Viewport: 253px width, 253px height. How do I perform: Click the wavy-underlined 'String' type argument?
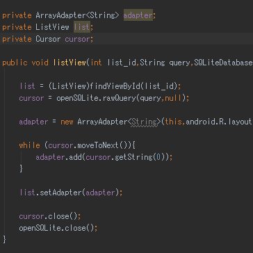[x=144, y=122]
